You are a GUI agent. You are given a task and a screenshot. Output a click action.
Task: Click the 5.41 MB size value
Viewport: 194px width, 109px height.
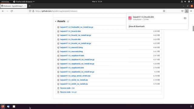[156, 51]
